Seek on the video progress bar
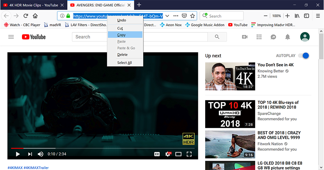Screen dimensions: 324x170 pos(103,148)
